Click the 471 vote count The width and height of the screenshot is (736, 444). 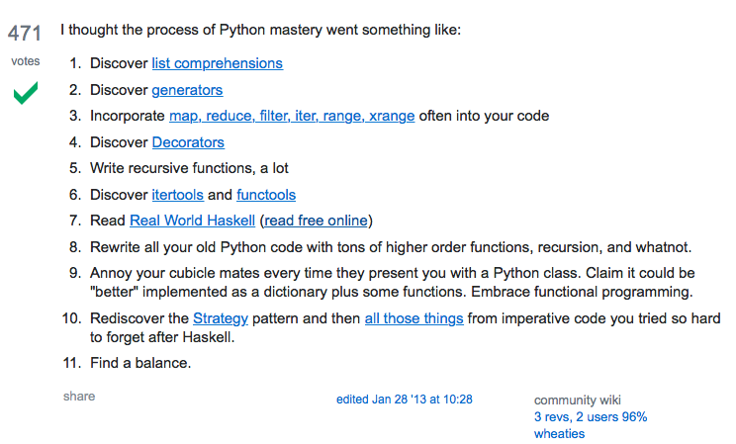(x=25, y=34)
